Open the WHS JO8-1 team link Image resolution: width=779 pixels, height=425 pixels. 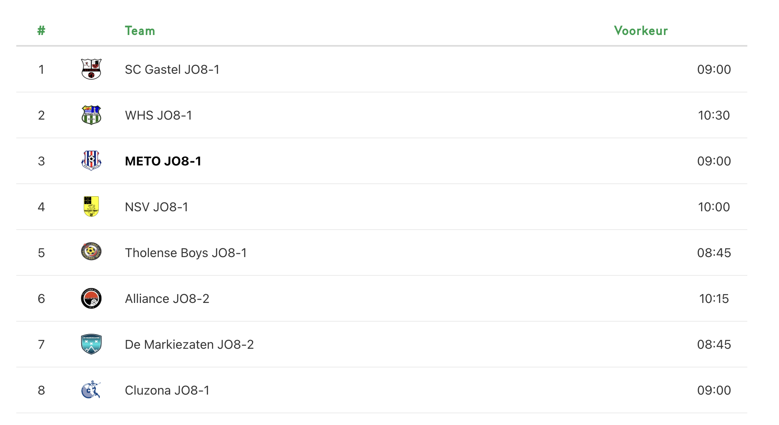point(158,115)
